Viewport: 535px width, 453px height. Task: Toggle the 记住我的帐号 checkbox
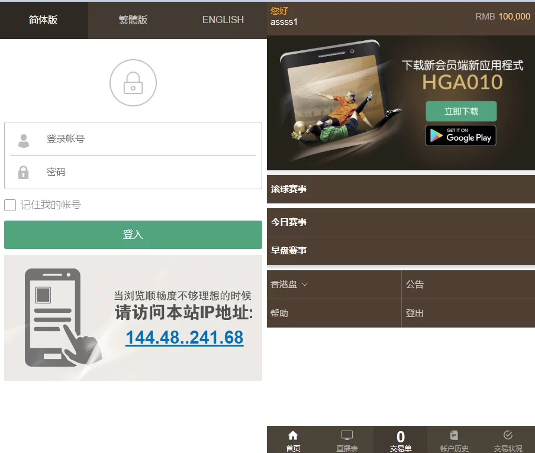tap(10, 205)
